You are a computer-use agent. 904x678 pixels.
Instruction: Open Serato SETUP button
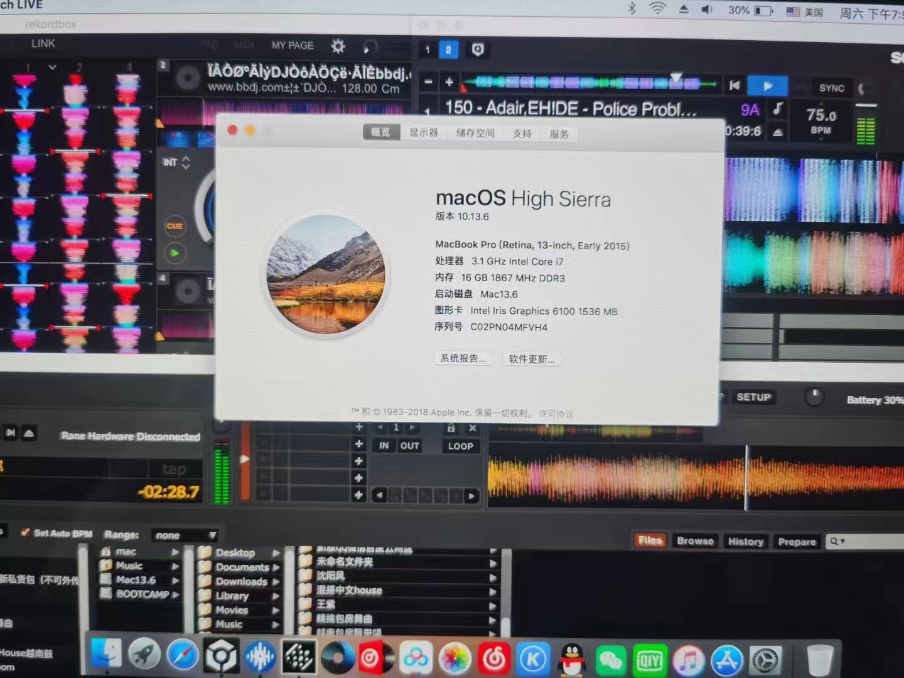click(753, 397)
